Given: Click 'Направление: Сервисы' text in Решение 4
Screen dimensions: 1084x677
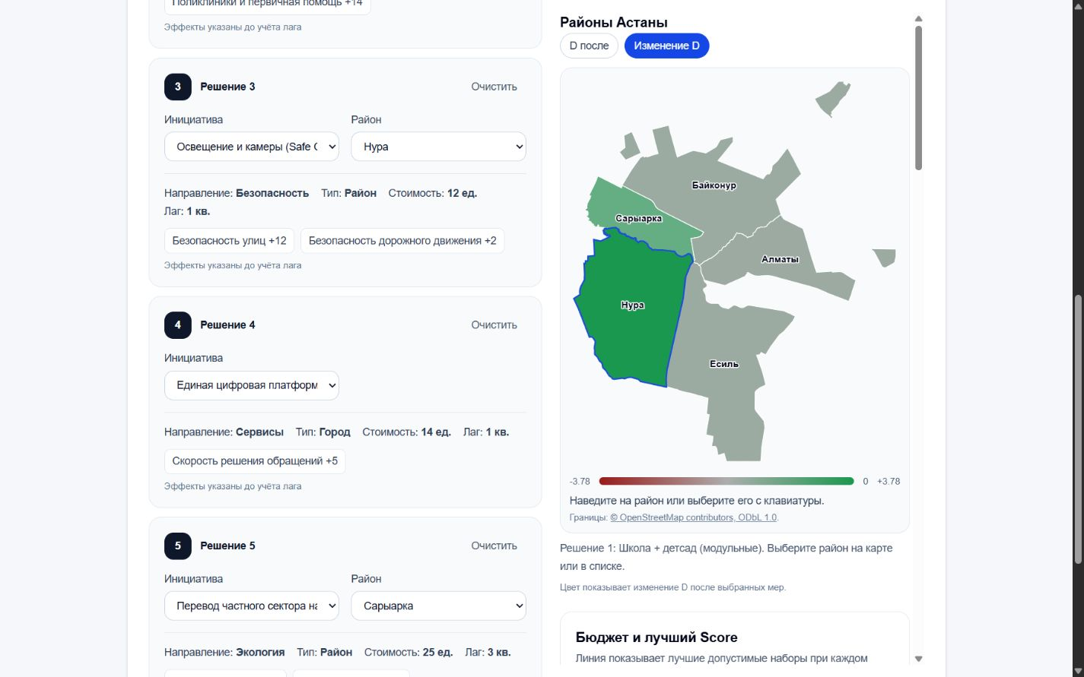Looking at the screenshot, I should (x=224, y=432).
